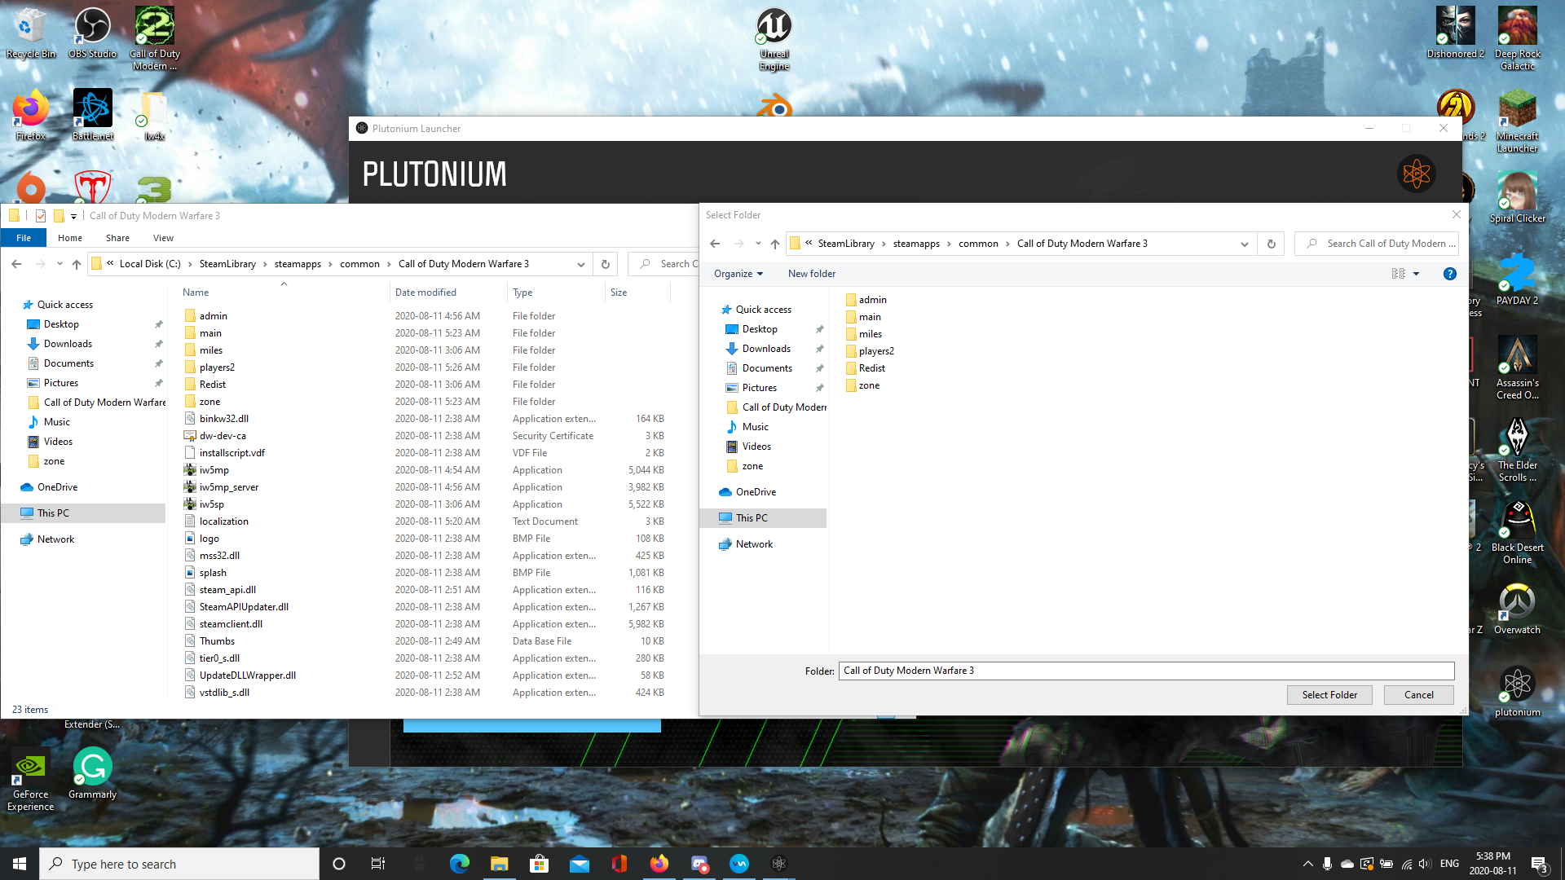Open GeForce Experience desktop icon

click(30, 781)
